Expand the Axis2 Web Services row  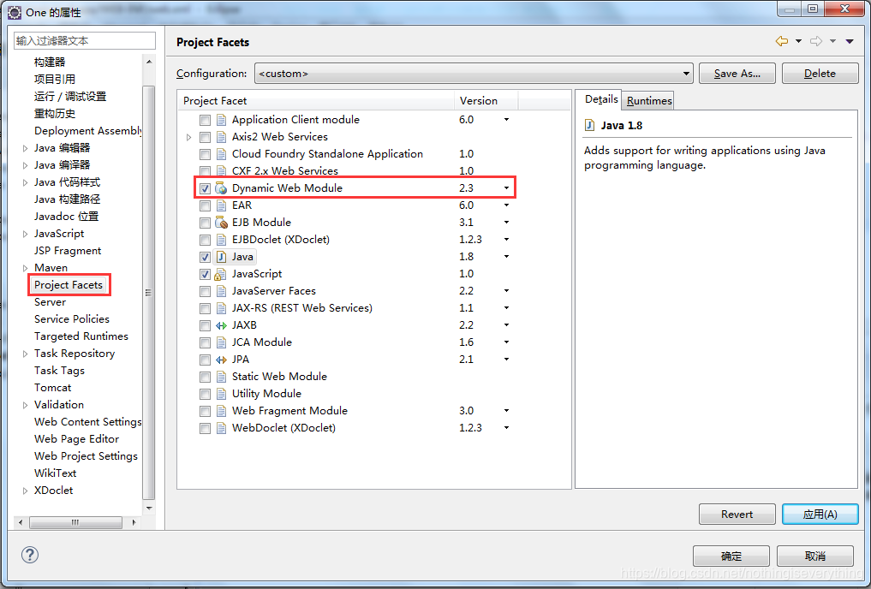pos(189,137)
